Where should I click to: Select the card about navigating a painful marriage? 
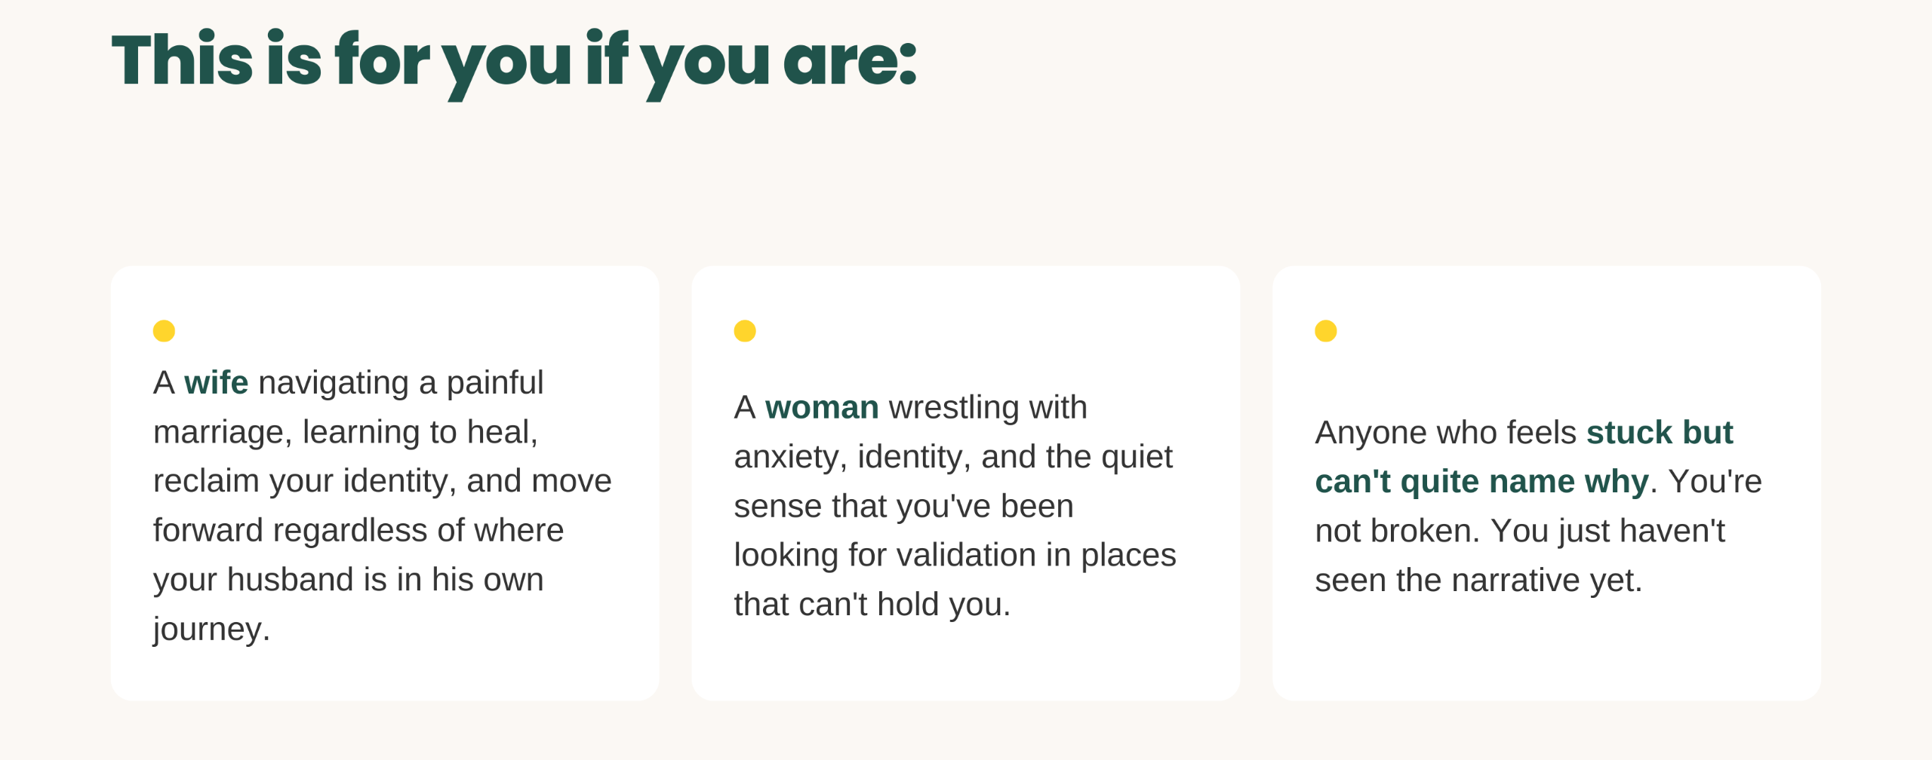coord(385,483)
